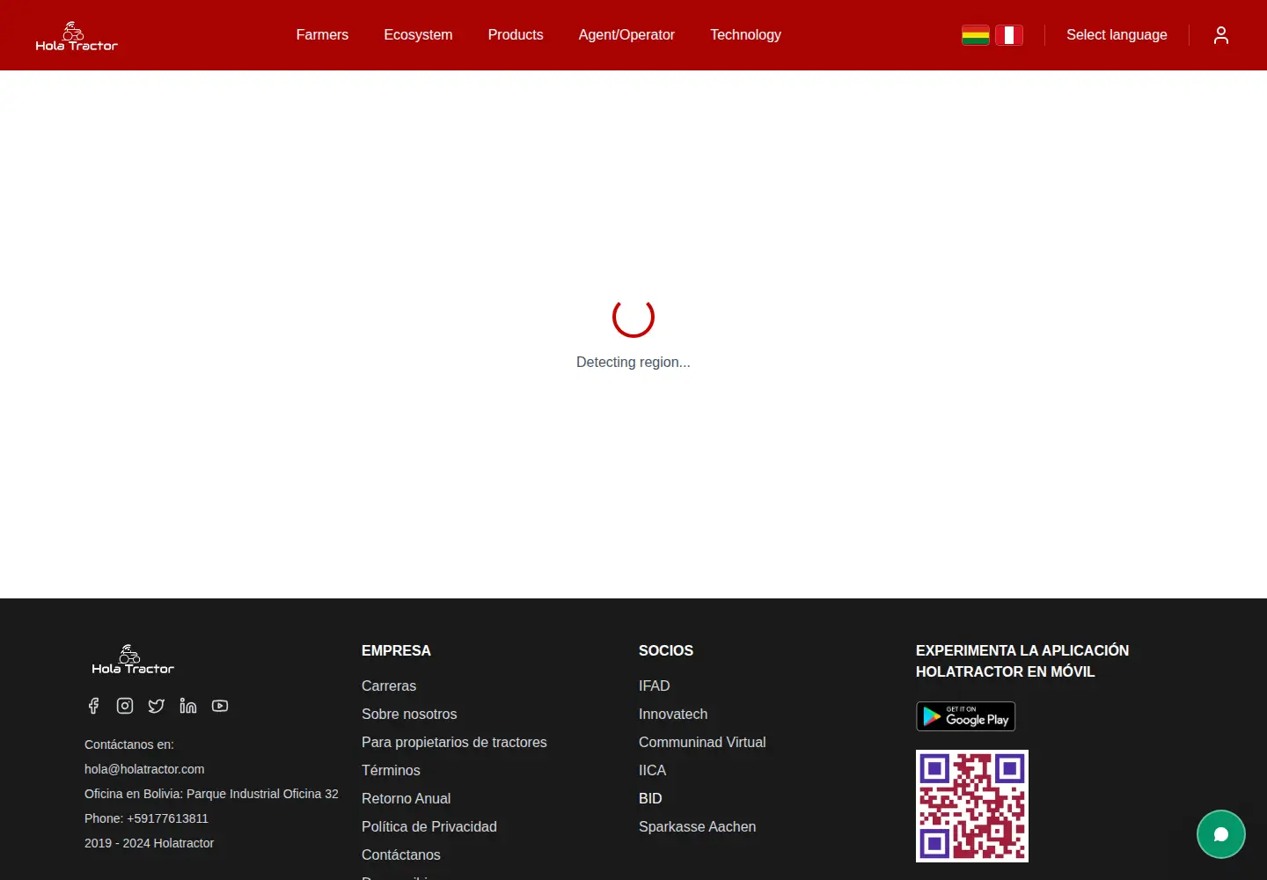Open the Select language dropdown
This screenshot has width=1267, height=880.
[1117, 35]
